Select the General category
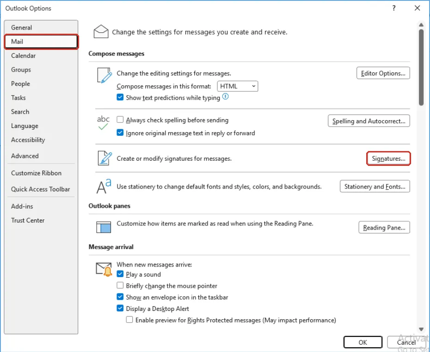 coord(41,27)
